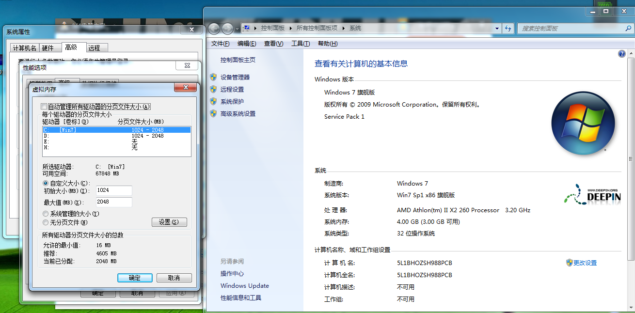Select the 无分页文件 radio button
The width and height of the screenshot is (635, 313).
[x=46, y=222]
